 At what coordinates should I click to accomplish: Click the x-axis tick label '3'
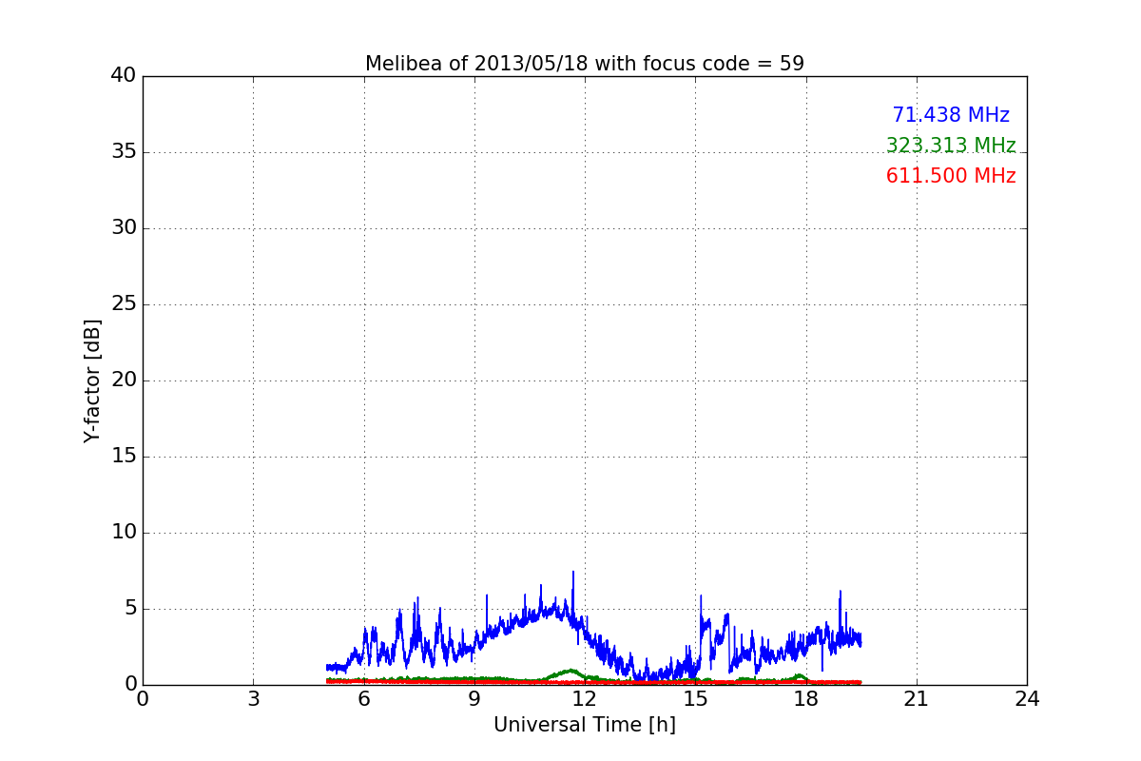pyautogui.click(x=253, y=699)
